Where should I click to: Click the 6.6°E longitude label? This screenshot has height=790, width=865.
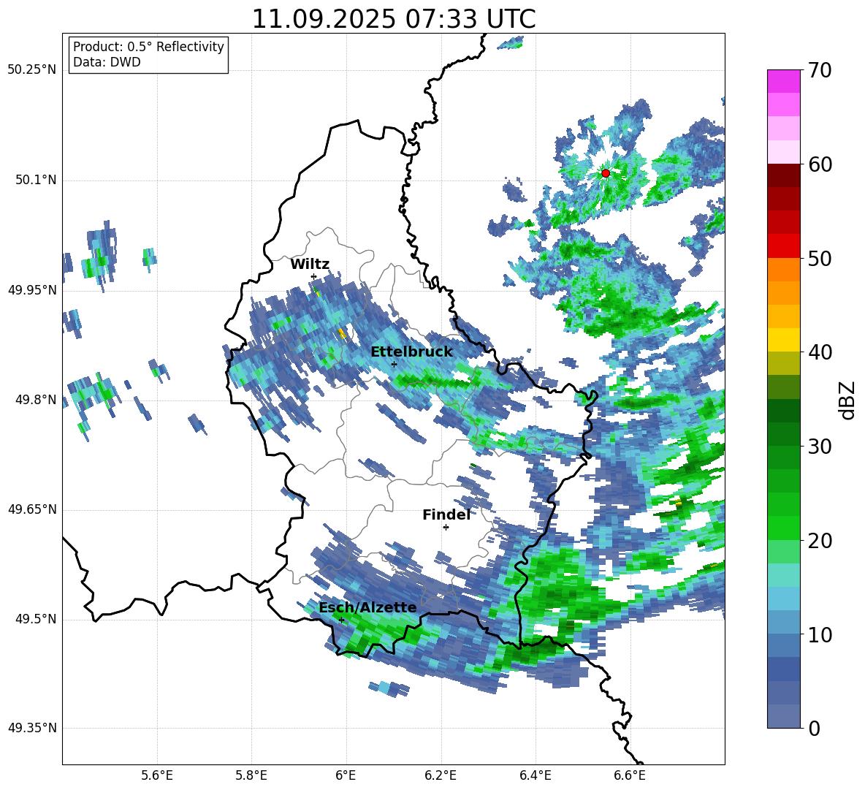click(630, 775)
